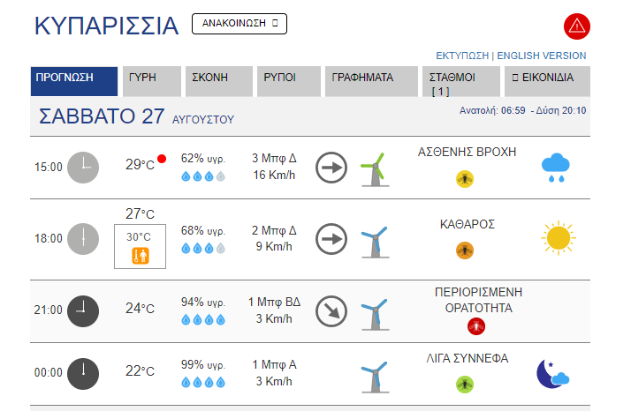
Task: Click the red mosquito icon at 21:00
Action: [x=476, y=326]
